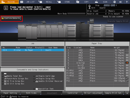Switch to the JOB LIST tab
Image resolution: width=130 pixels, height=98 pixels.
(x=28, y=2)
